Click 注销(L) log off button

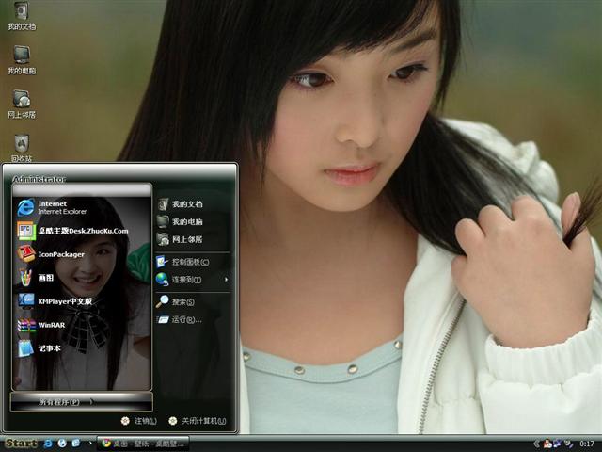pyautogui.click(x=138, y=421)
